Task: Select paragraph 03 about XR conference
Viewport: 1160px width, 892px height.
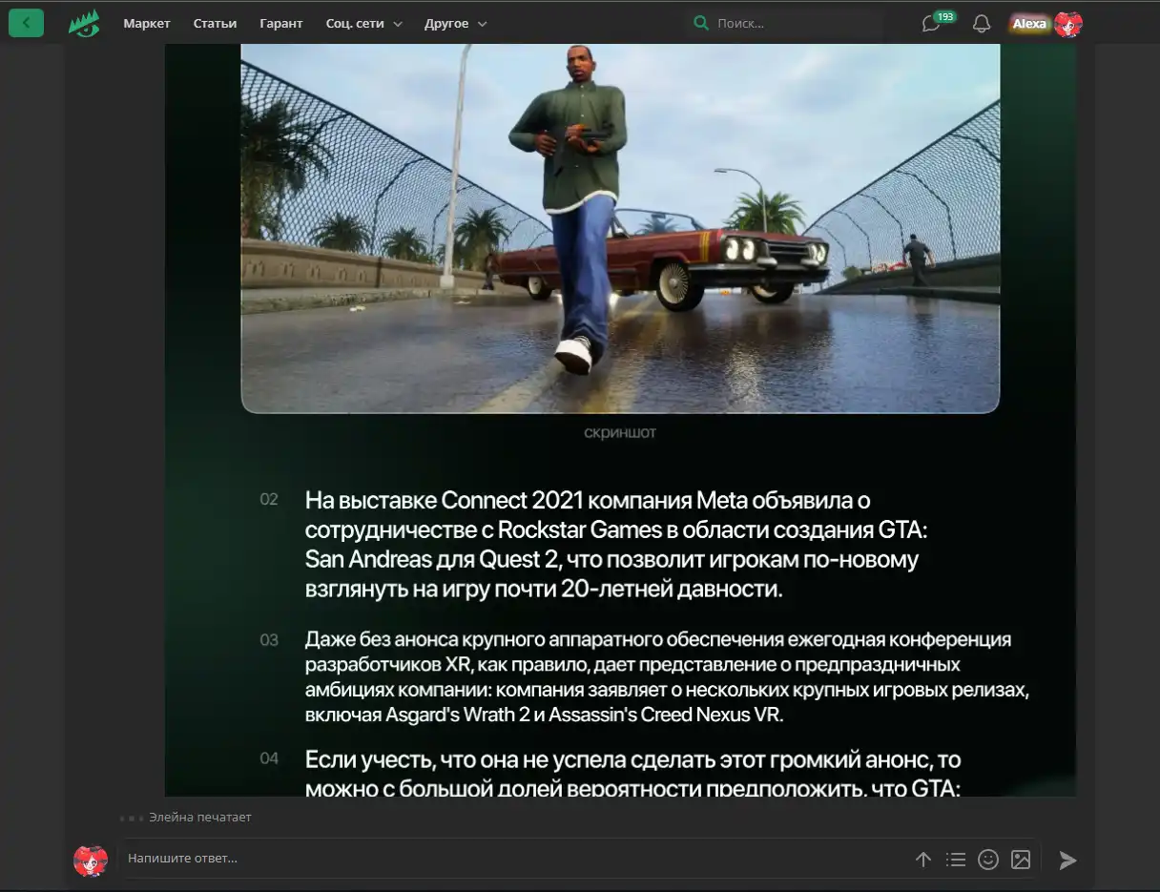Action: tap(667, 677)
